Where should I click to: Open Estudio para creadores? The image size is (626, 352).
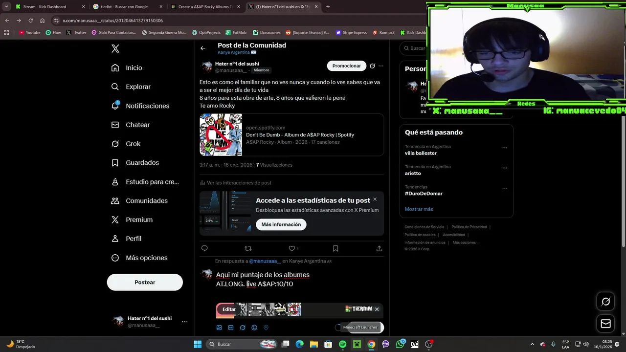[x=145, y=182]
